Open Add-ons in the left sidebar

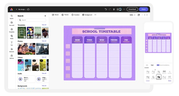pyautogui.click(x=12, y=57)
